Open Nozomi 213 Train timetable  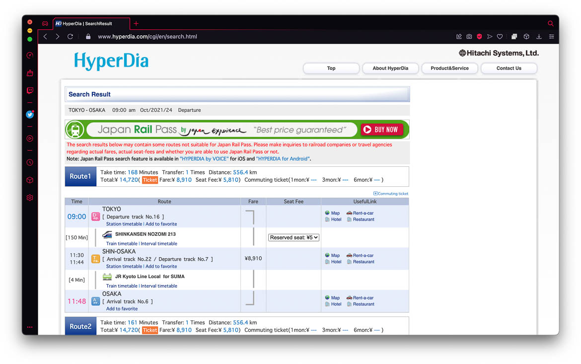122,243
